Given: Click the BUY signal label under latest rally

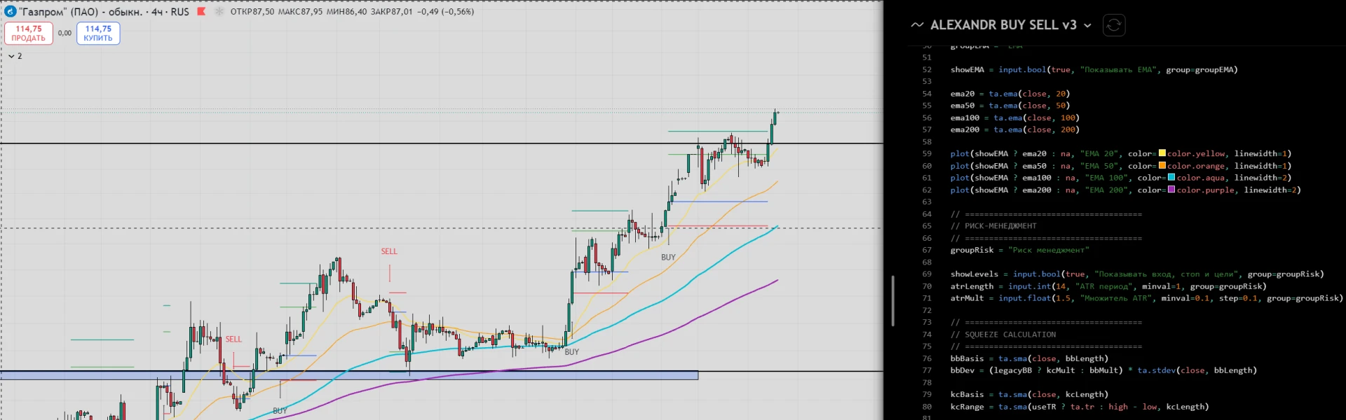Looking at the screenshot, I should click(668, 258).
